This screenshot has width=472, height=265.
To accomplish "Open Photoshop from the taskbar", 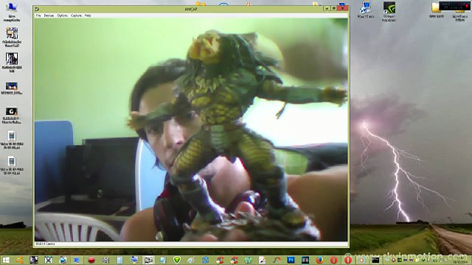I will [x=291, y=260].
